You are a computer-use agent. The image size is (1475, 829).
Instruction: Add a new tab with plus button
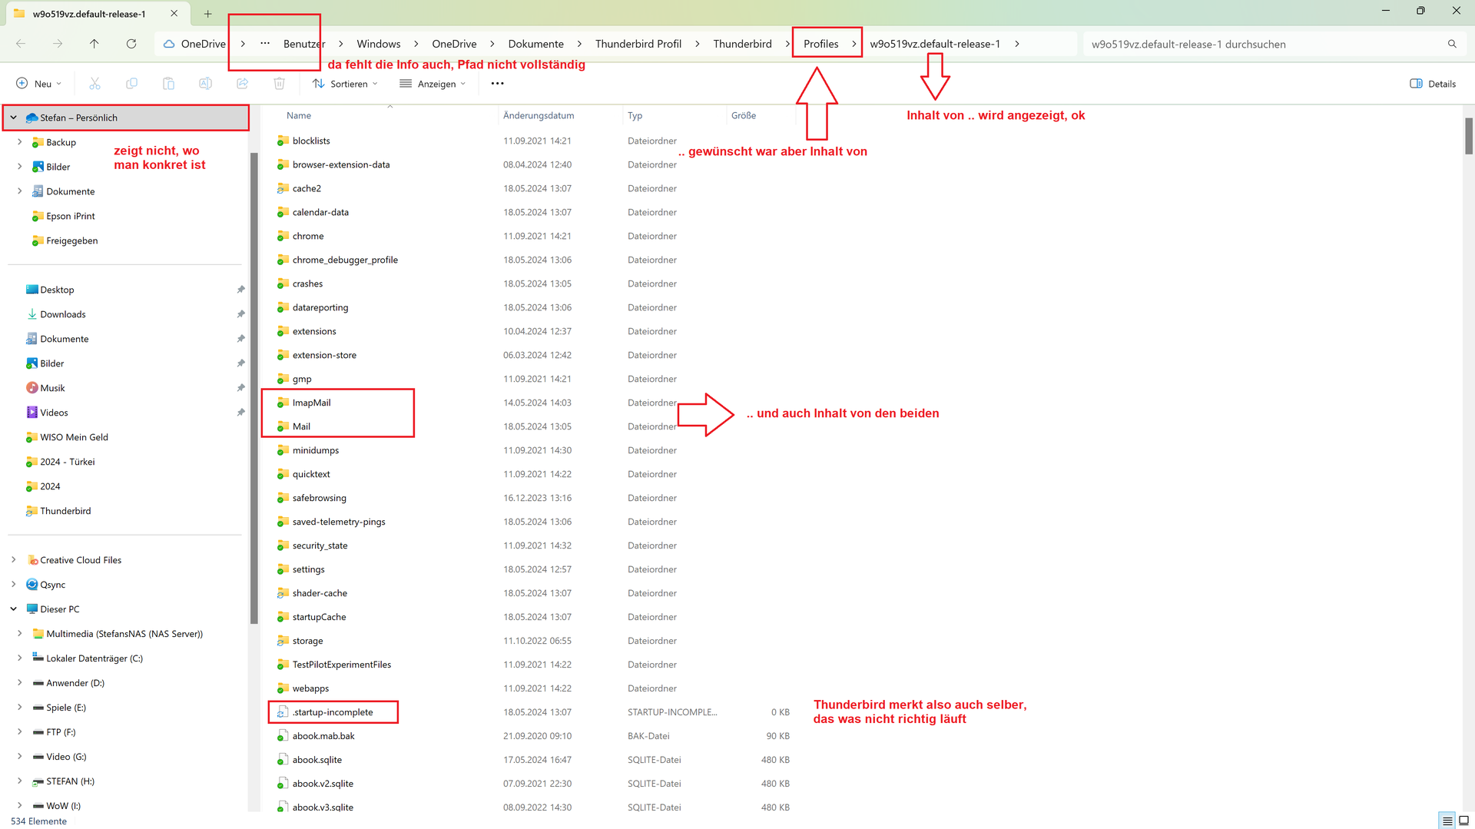[x=207, y=14]
